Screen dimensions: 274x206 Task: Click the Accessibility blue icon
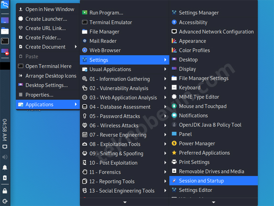click(174, 22)
